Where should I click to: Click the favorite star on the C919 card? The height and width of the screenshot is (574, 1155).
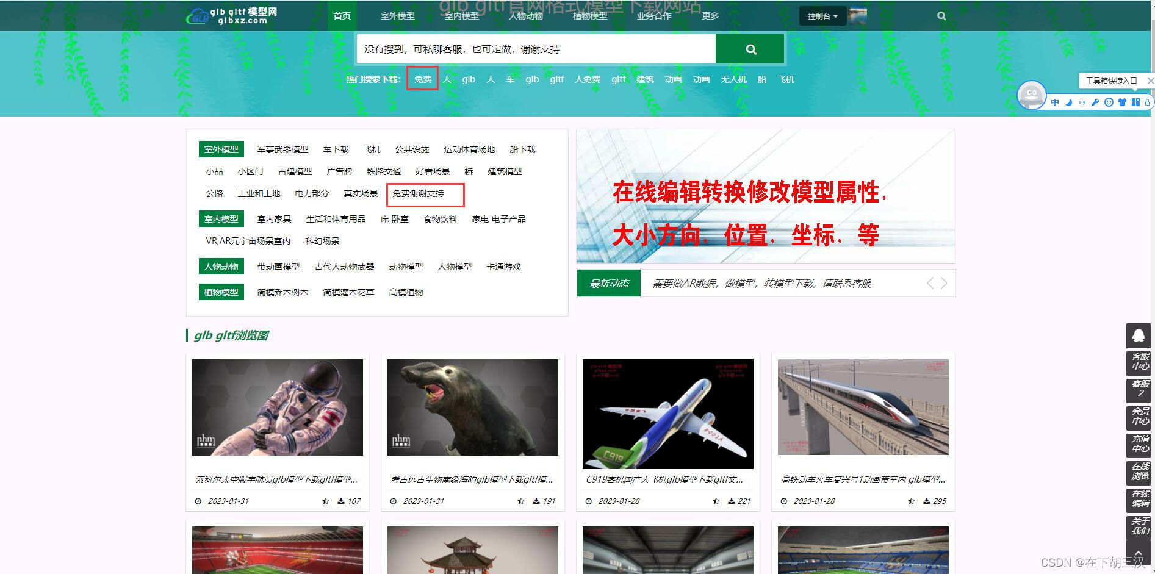pyautogui.click(x=716, y=501)
